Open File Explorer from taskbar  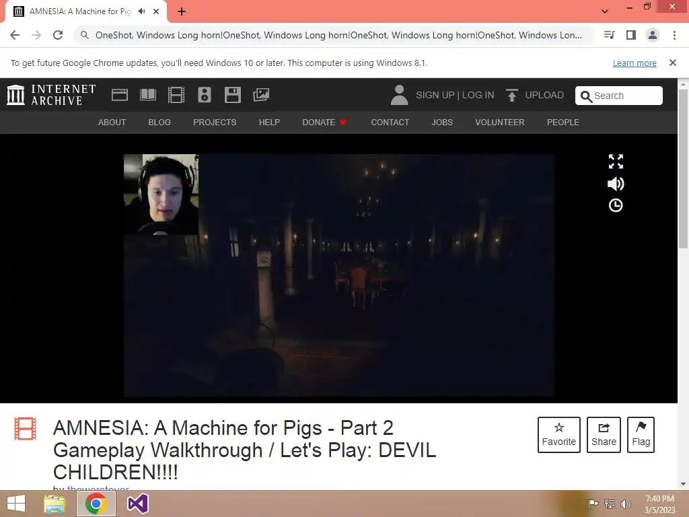(55, 504)
